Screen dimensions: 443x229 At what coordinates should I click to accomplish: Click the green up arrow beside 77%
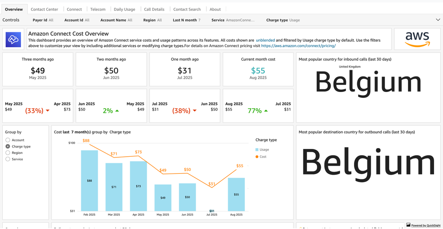coord(266,110)
